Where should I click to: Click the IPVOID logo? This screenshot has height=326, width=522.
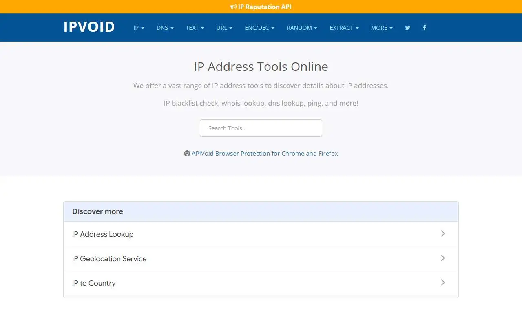click(x=89, y=27)
